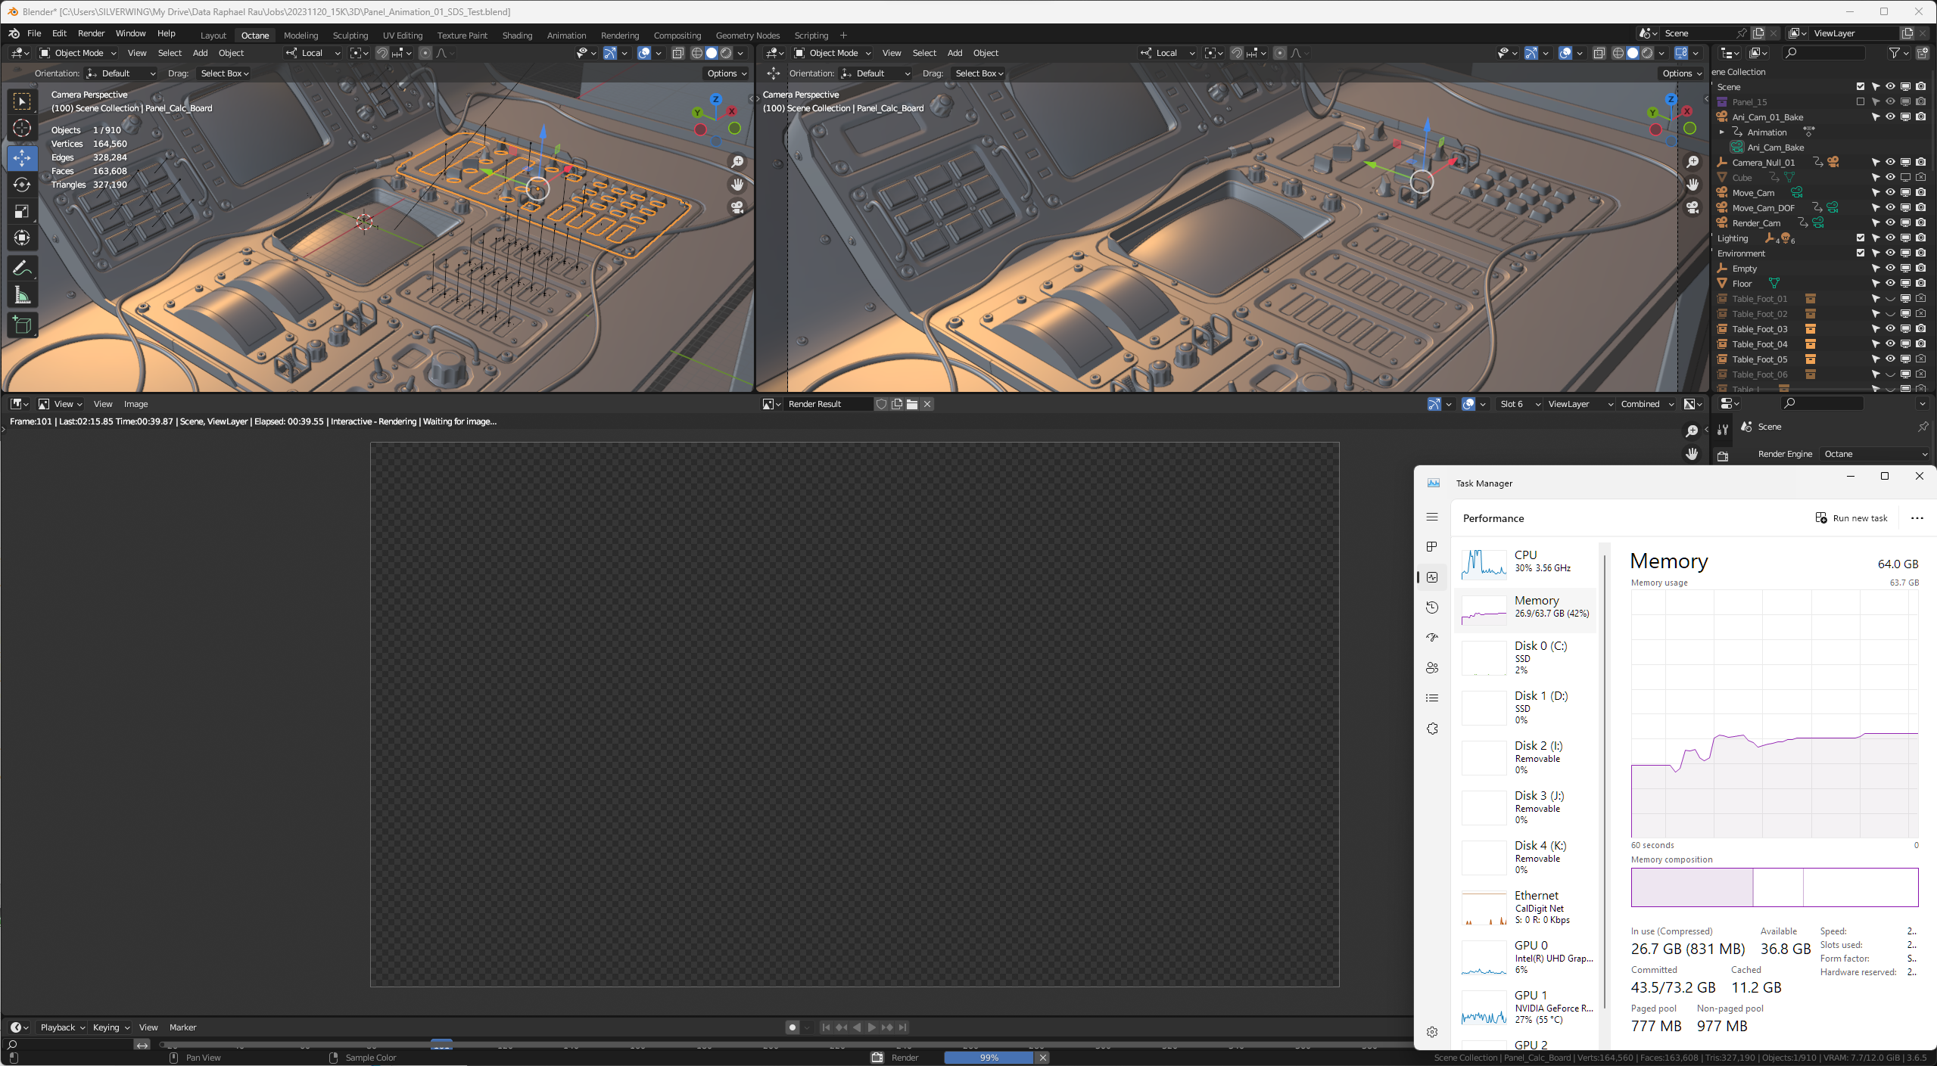Click Run new task button
Screen dimensions: 1937x1066
pos(1851,518)
